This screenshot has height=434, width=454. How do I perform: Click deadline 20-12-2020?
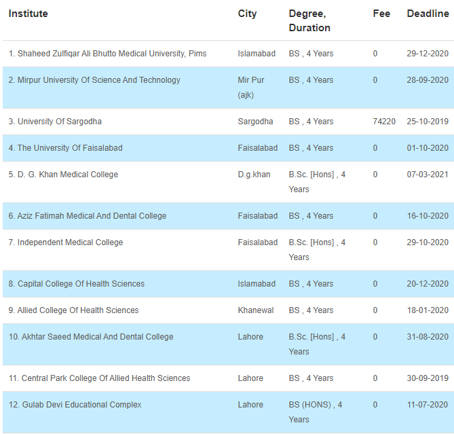[428, 284]
